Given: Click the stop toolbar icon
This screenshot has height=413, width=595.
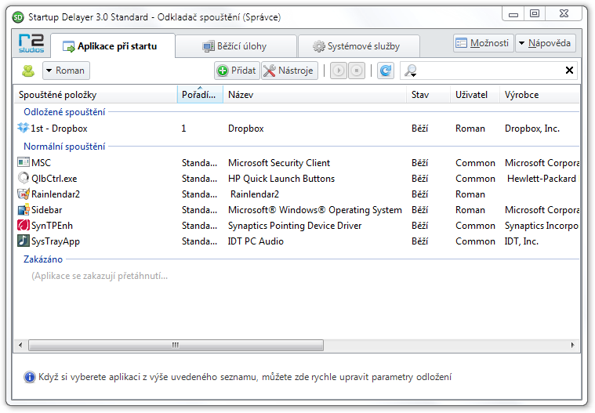Looking at the screenshot, I should coord(357,71).
